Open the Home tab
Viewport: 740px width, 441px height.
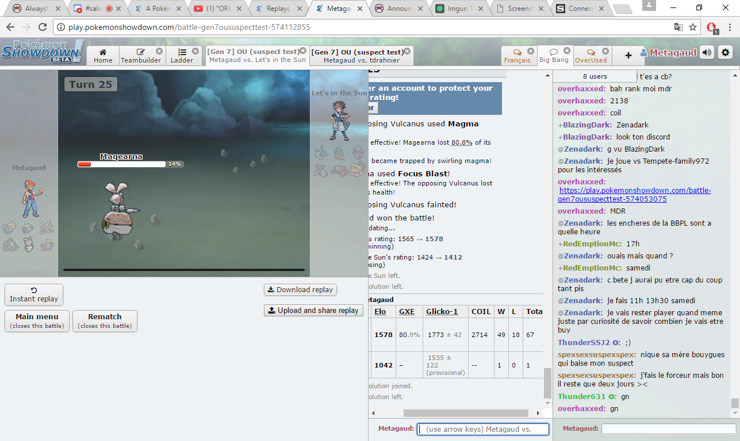point(103,56)
